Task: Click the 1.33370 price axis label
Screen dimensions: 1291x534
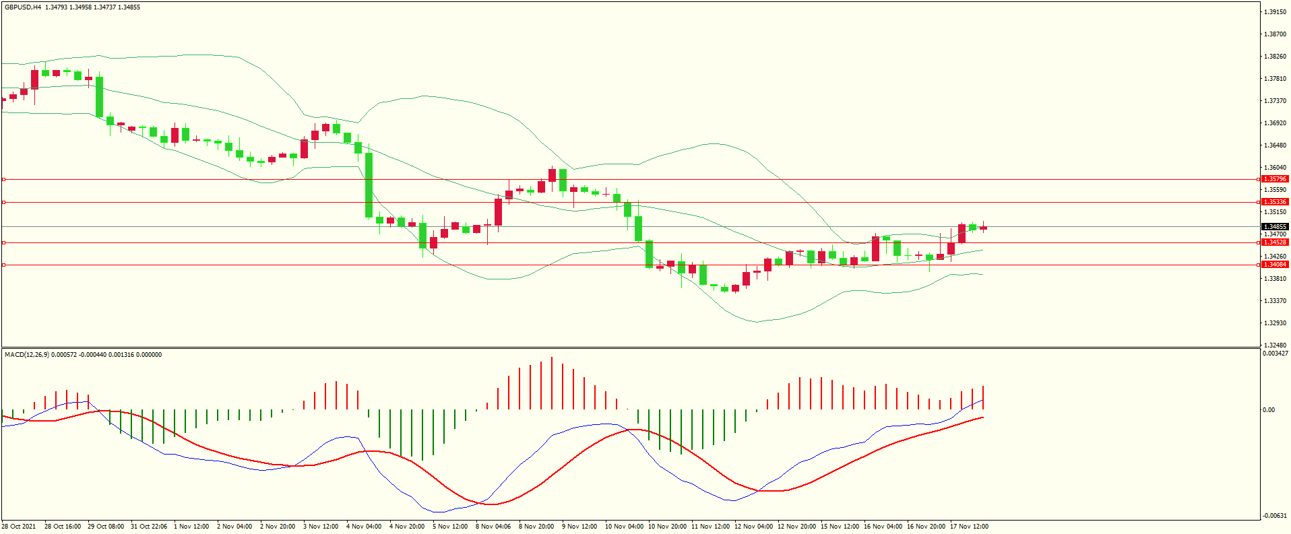Action: pyautogui.click(x=1275, y=301)
